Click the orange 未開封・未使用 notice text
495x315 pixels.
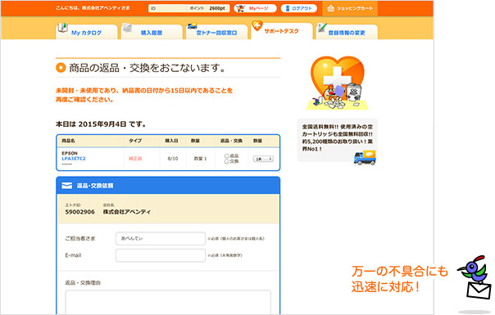(144, 95)
